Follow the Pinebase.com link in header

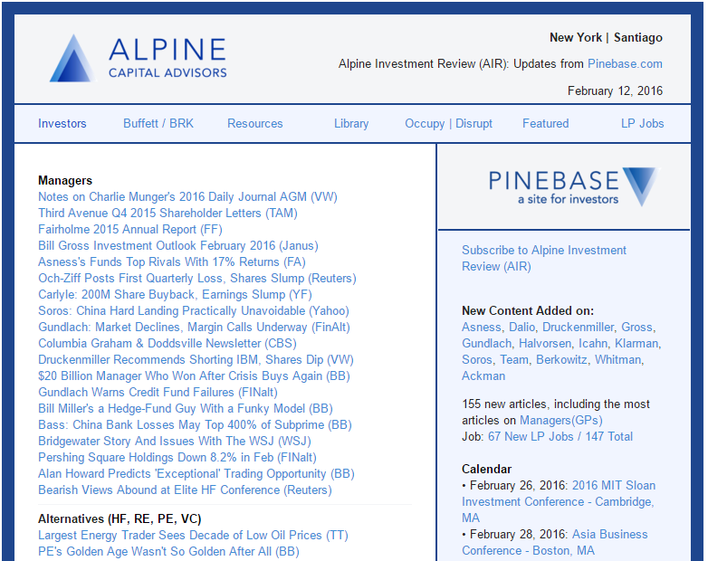point(625,64)
